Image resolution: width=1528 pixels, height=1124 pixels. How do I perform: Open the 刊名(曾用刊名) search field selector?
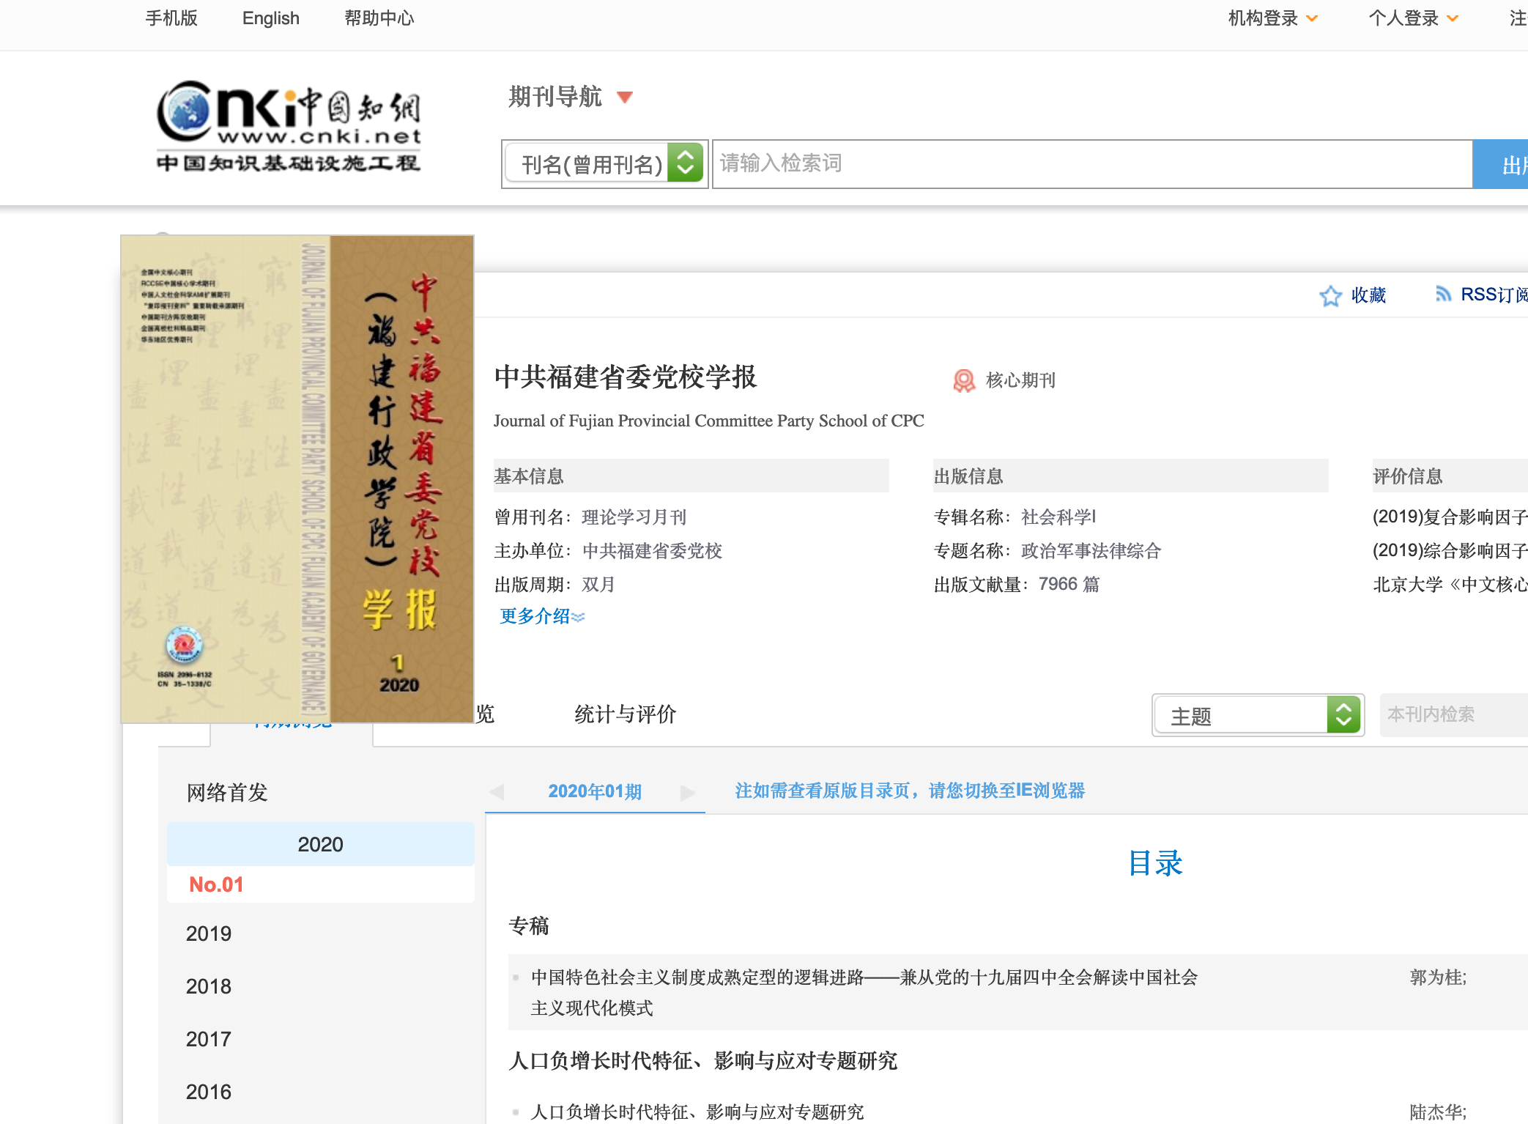[604, 163]
